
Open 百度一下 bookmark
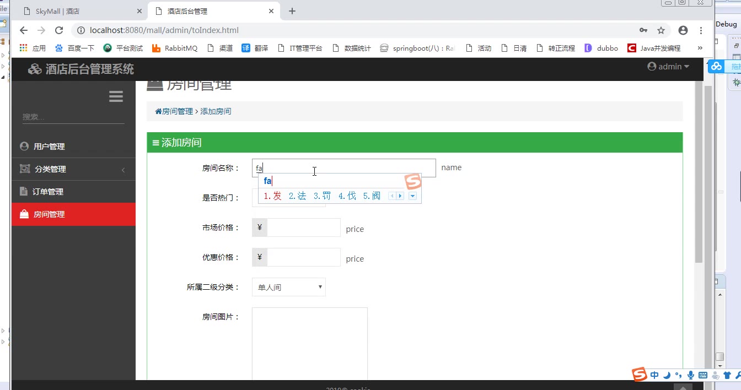pyautogui.click(x=74, y=48)
